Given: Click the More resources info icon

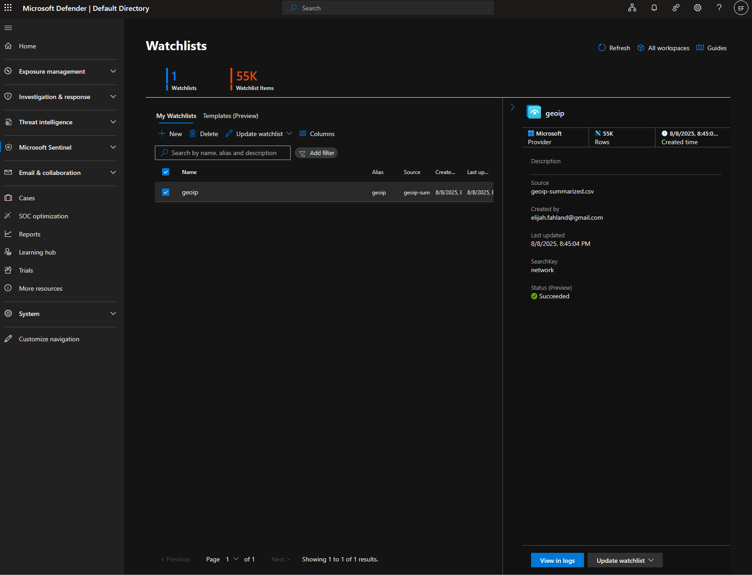Looking at the screenshot, I should pos(8,288).
